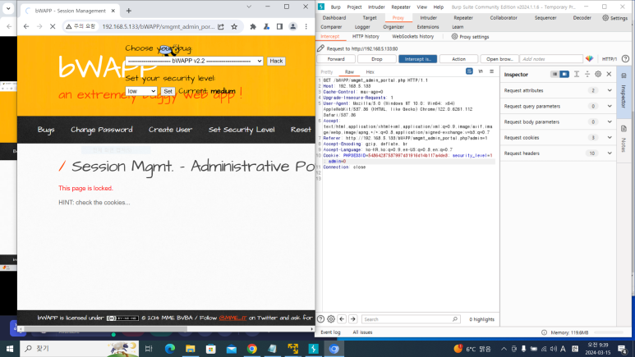Open the Notes side tab
Image resolution: width=635 pixels, height=357 pixels.
coord(623,140)
